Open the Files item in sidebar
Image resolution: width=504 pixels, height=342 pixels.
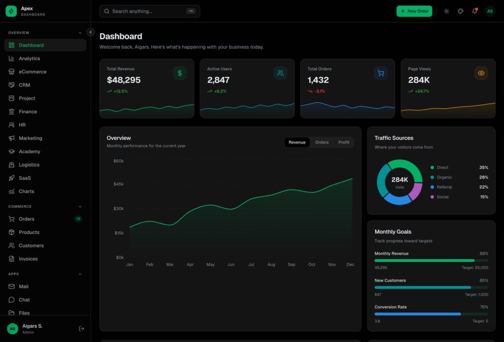click(45, 313)
